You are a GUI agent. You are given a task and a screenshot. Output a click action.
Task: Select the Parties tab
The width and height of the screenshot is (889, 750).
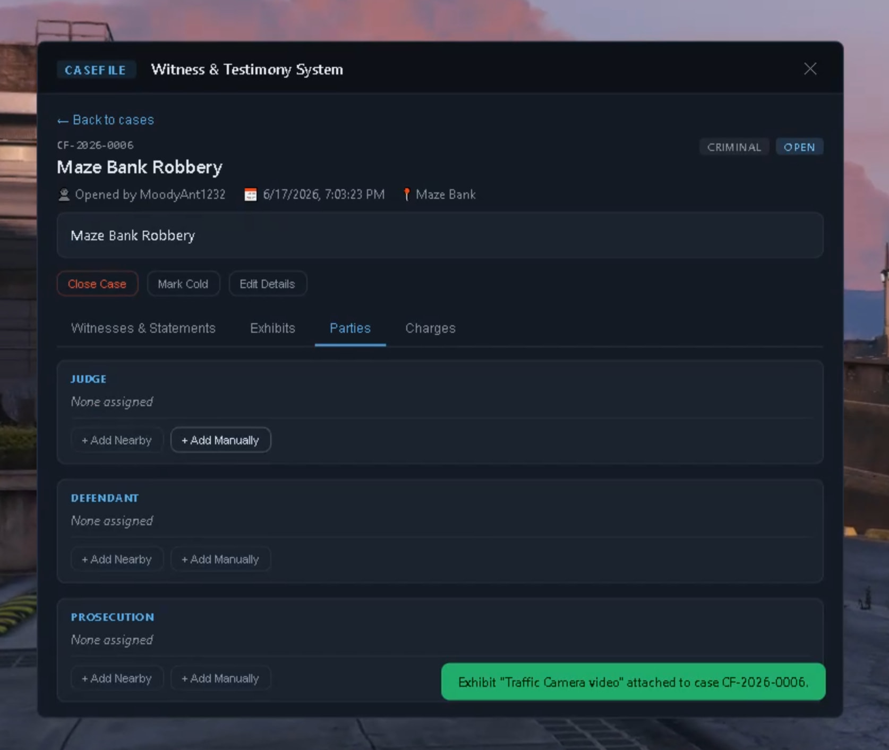(350, 328)
